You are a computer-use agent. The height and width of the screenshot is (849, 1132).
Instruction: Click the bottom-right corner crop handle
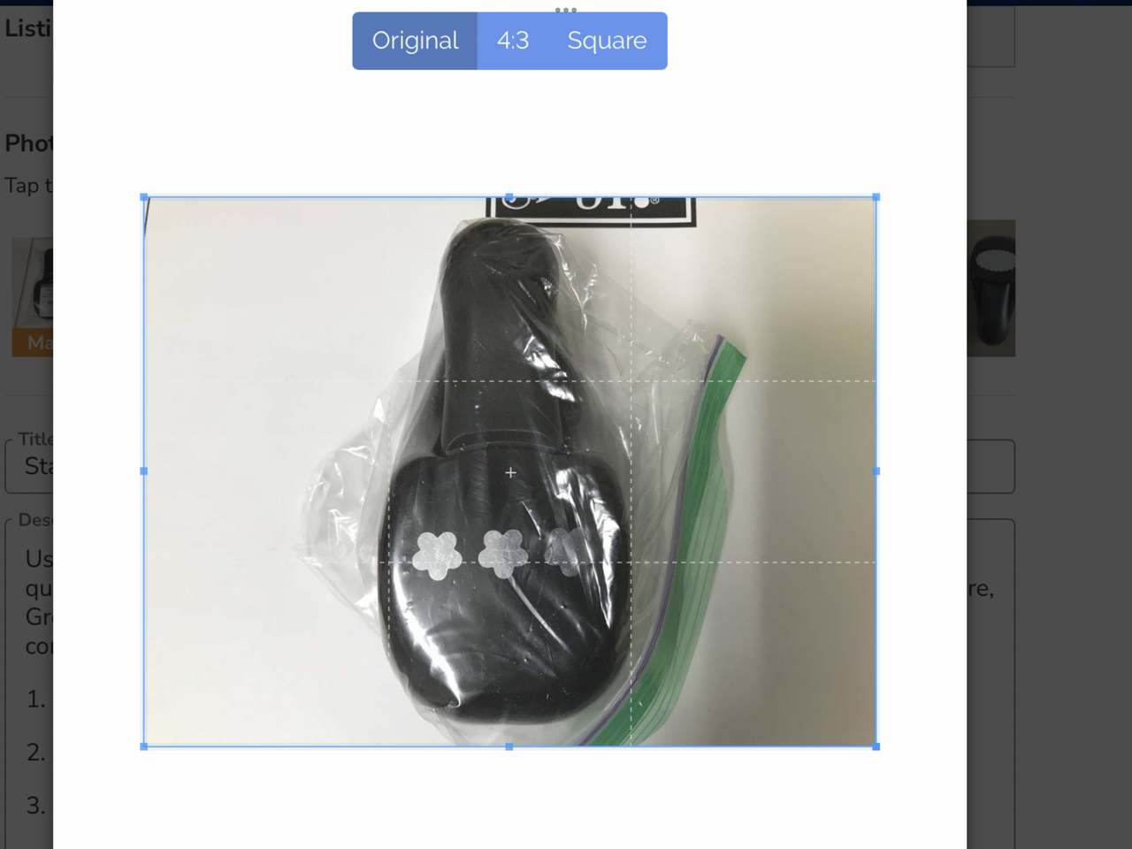click(876, 746)
